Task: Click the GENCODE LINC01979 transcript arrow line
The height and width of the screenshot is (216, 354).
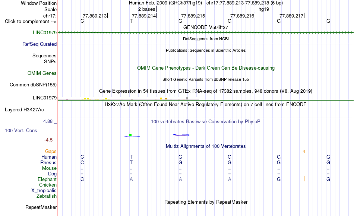Action: [206, 33]
